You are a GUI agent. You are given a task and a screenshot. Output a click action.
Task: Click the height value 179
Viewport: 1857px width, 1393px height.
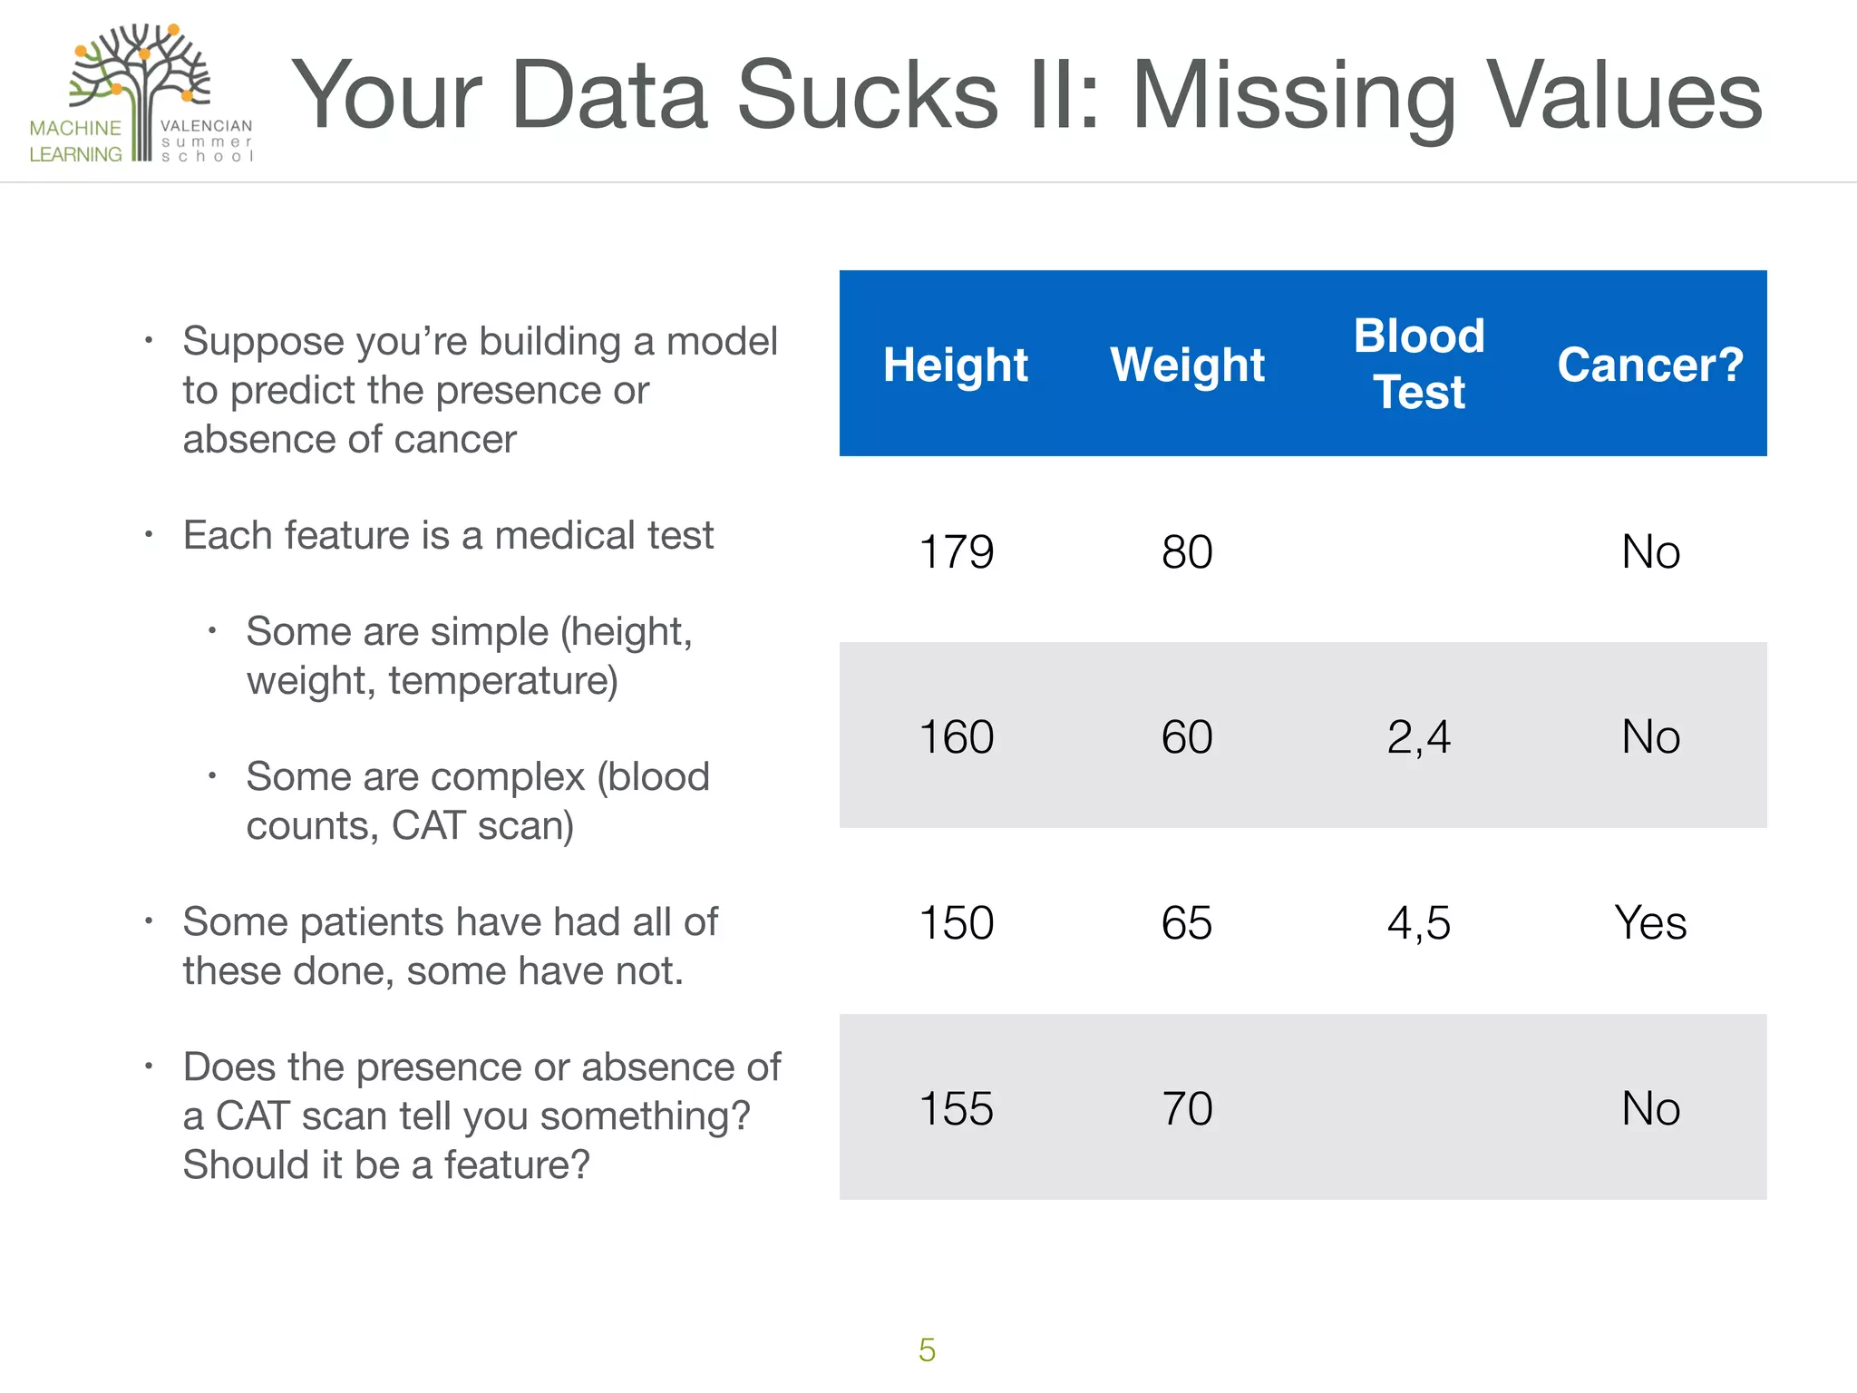956,551
